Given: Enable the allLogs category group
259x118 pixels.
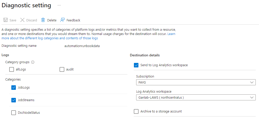Looking at the screenshot, I should 12,69.
